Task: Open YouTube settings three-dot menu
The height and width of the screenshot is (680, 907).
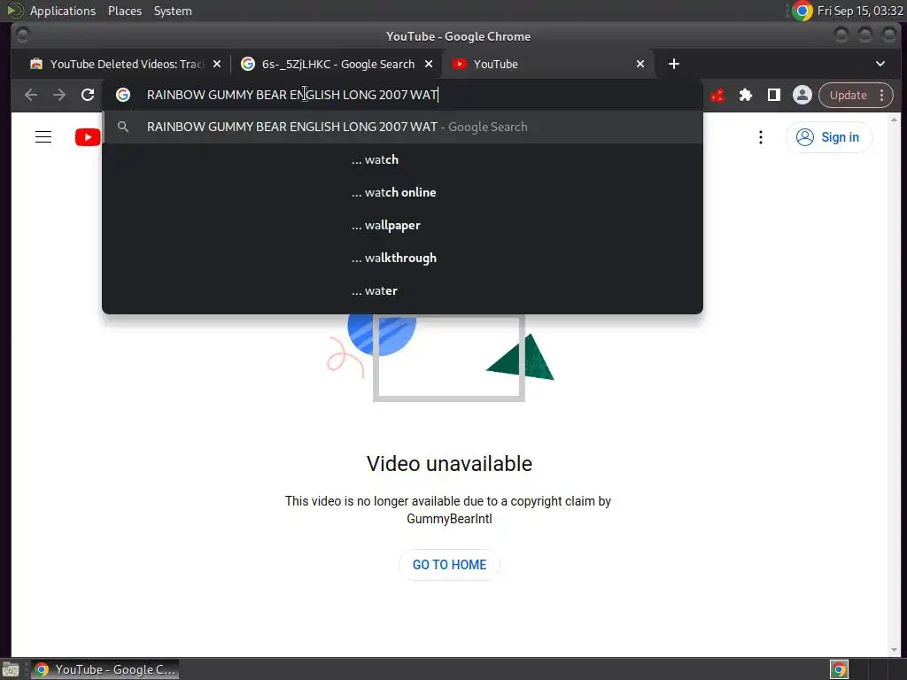Action: [x=761, y=137]
